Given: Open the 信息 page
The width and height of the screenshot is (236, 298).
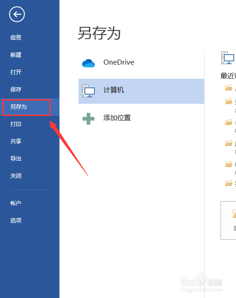Looking at the screenshot, I should coord(16,37).
